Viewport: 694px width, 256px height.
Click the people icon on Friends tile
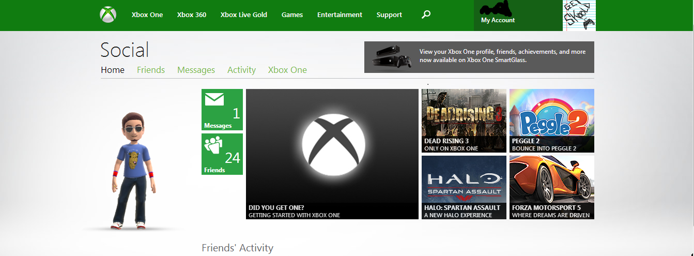coord(213,144)
